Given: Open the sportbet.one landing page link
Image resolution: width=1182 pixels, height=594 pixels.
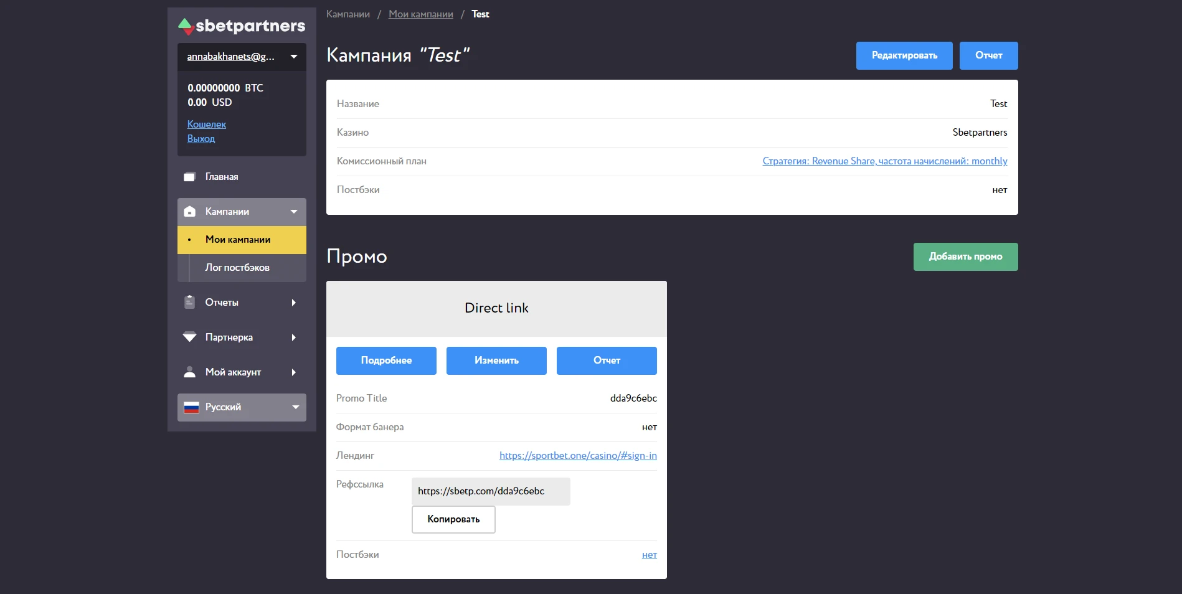Looking at the screenshot, I should pos(578,456).
